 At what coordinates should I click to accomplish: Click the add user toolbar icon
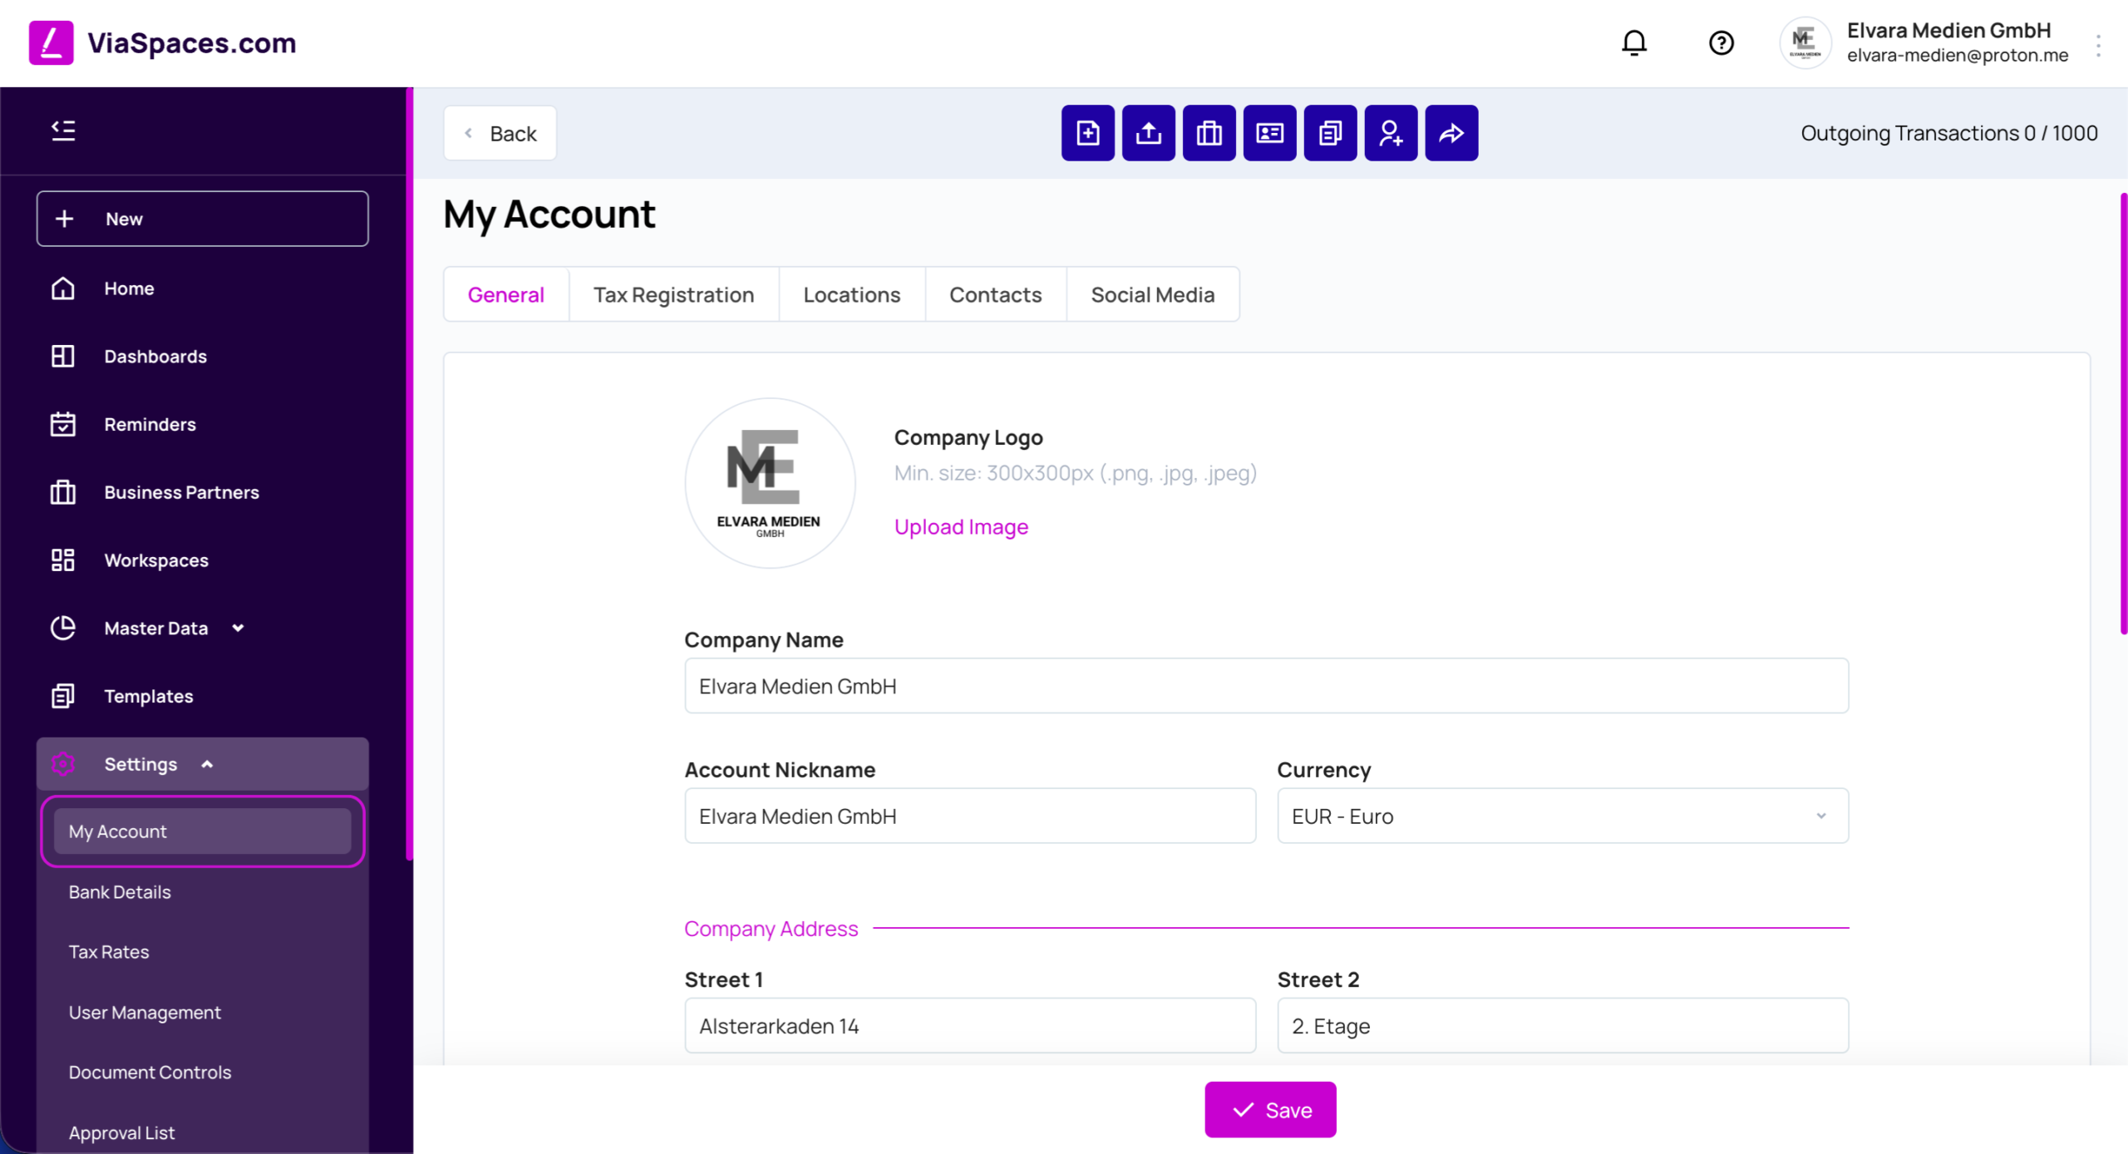coord(1392,133)
